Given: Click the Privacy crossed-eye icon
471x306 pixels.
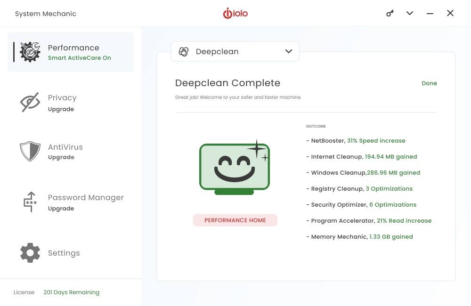Looking at the screenshot, I should tap(30, 102).
